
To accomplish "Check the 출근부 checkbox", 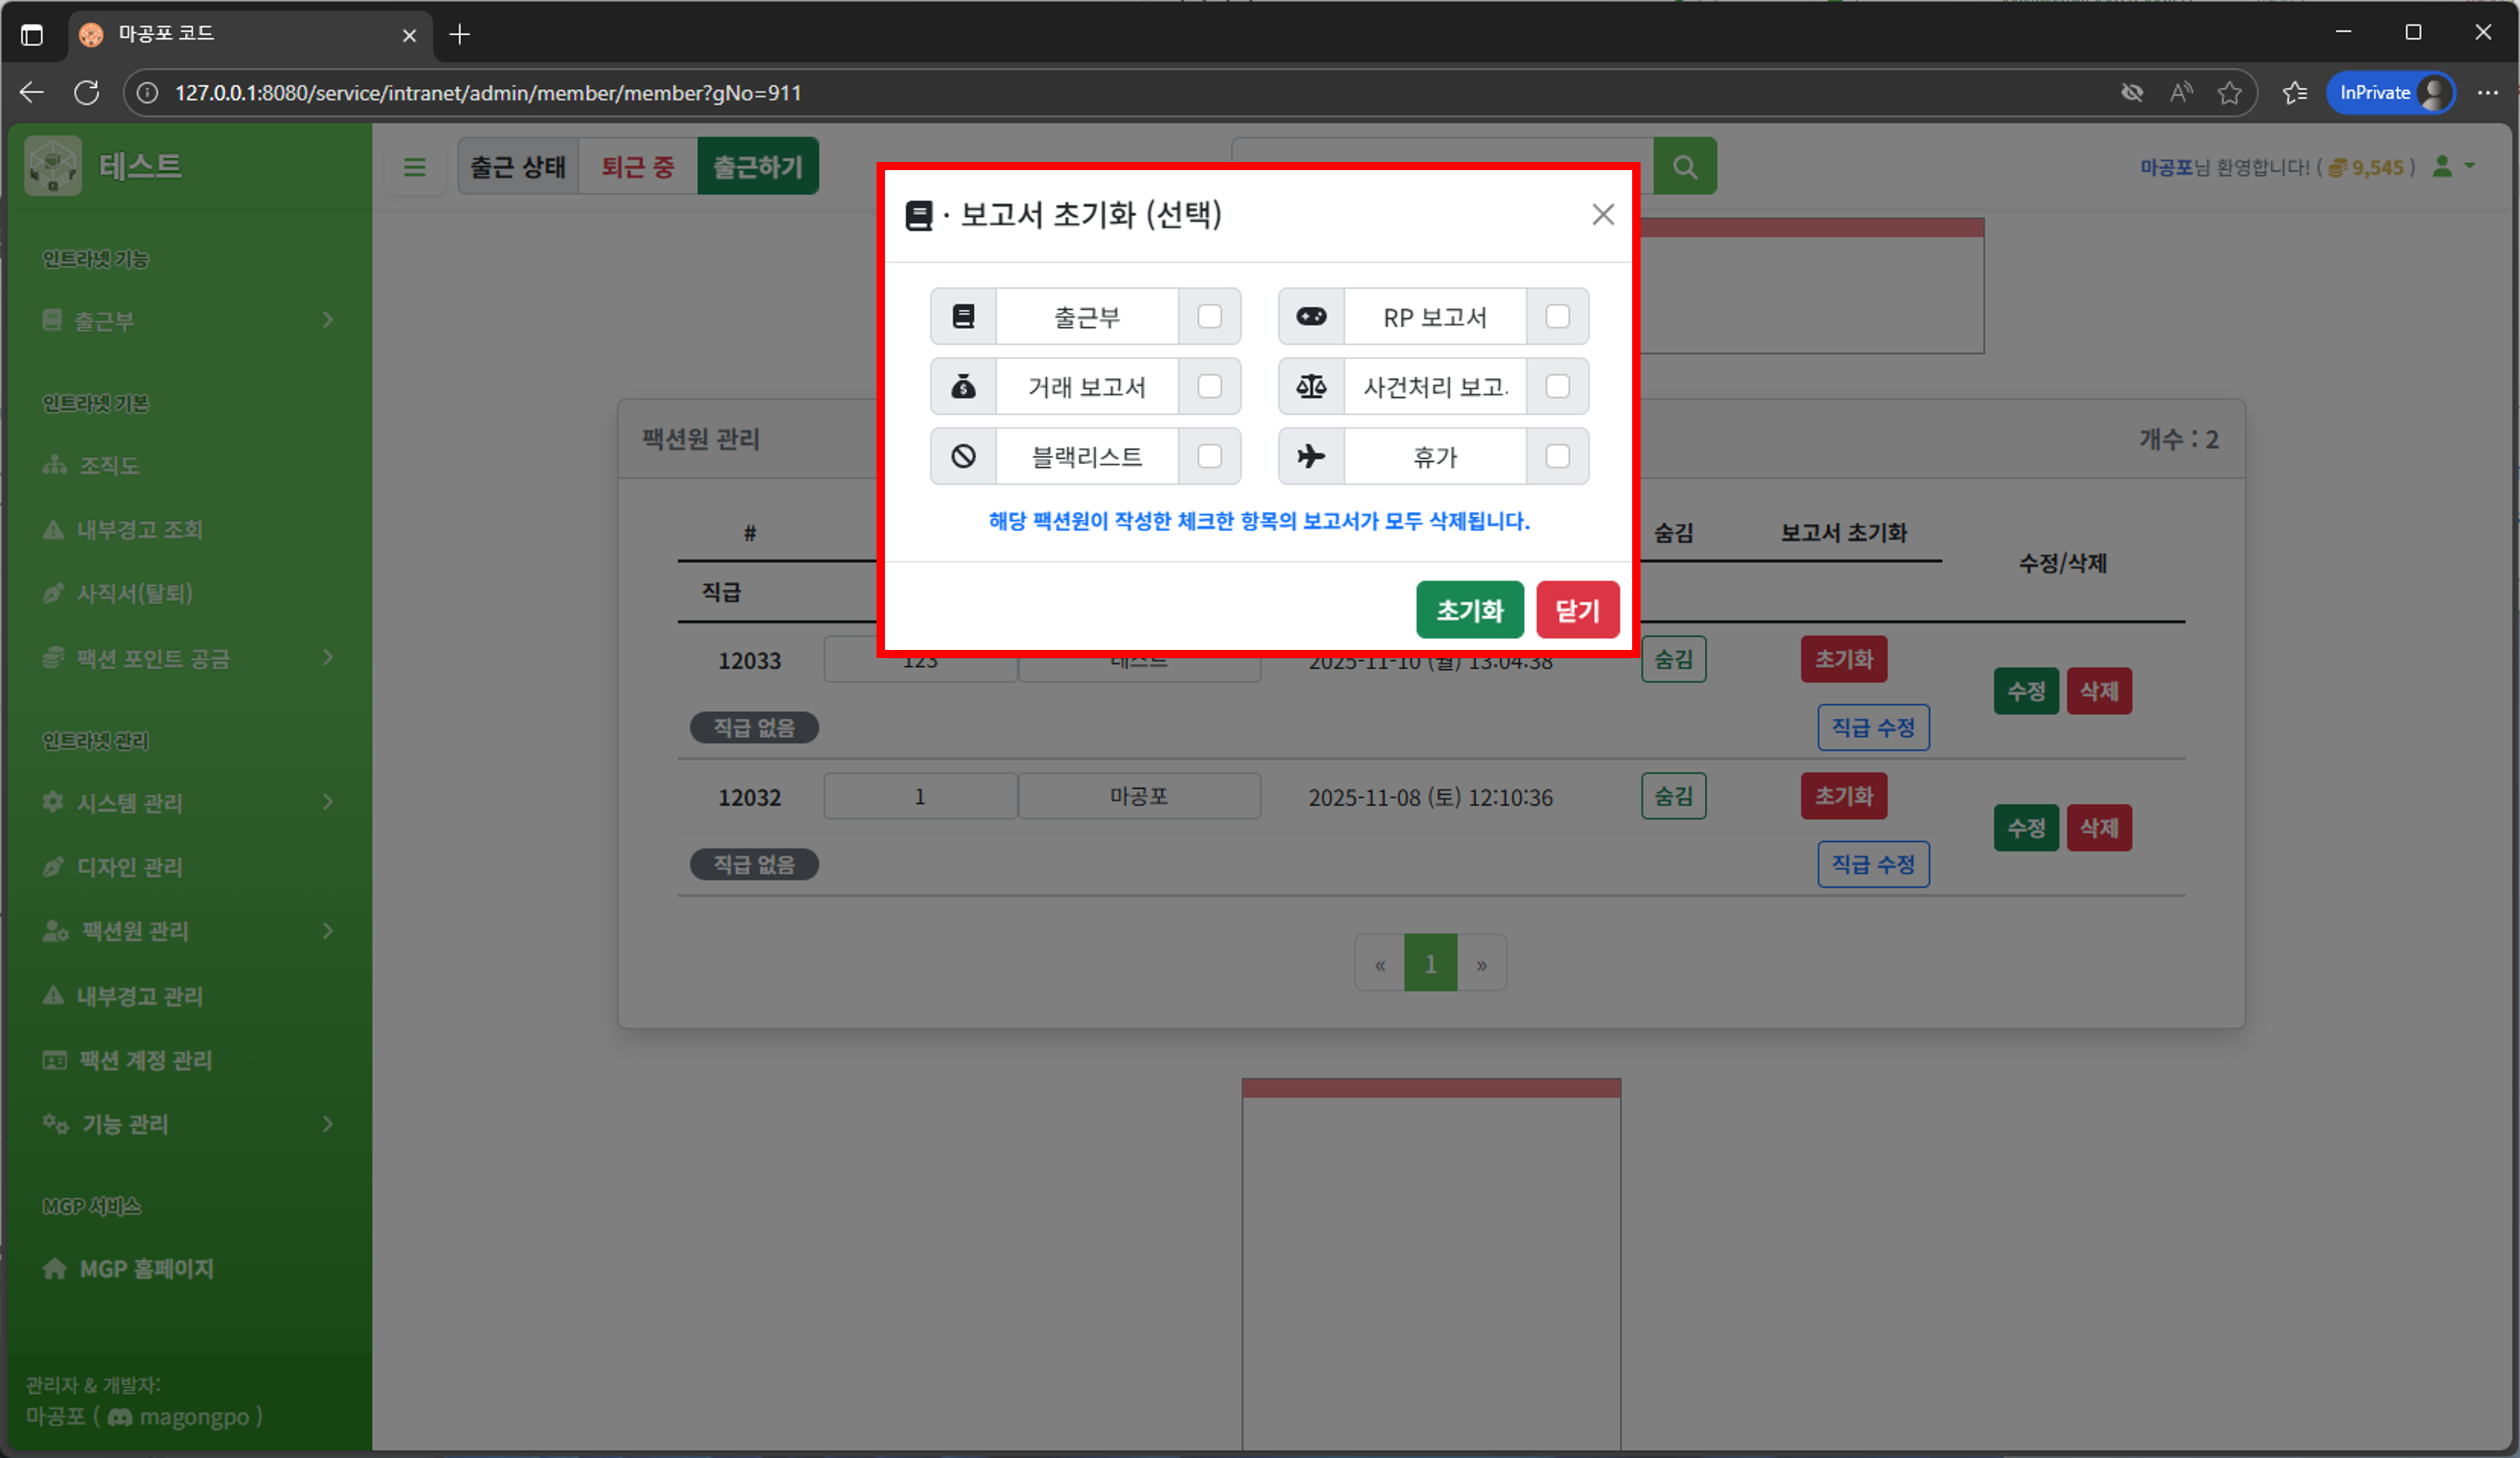I will pyautogui.click(x=1210, y=316).
